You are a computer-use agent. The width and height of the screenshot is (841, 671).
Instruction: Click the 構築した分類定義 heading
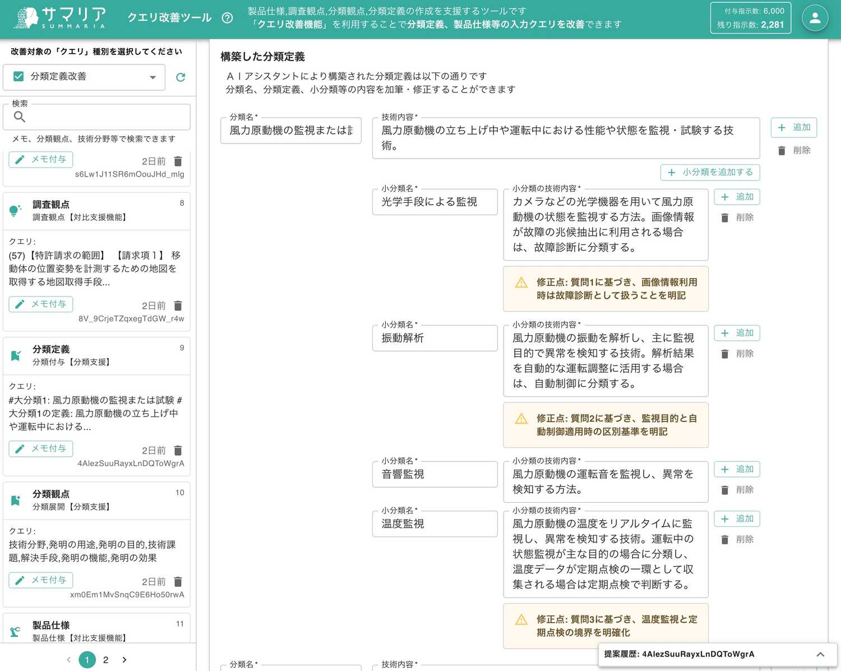[x=262, y=57]
